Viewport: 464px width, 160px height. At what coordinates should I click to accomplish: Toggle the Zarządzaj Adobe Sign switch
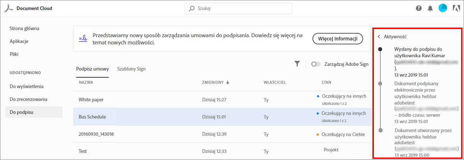[x=316, y=64]
